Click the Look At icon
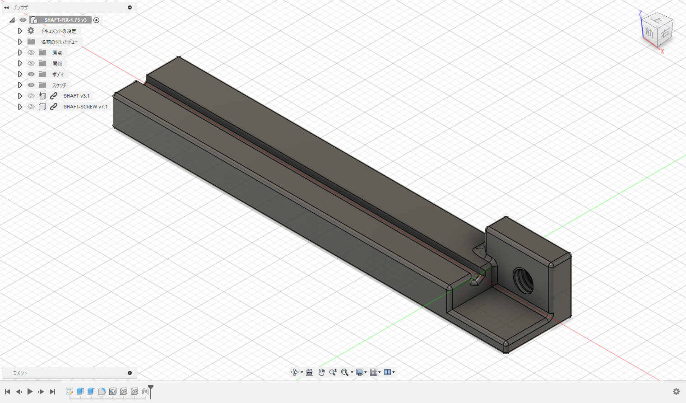The width and height of the screenshot is (686, 403). pos(310,372)
